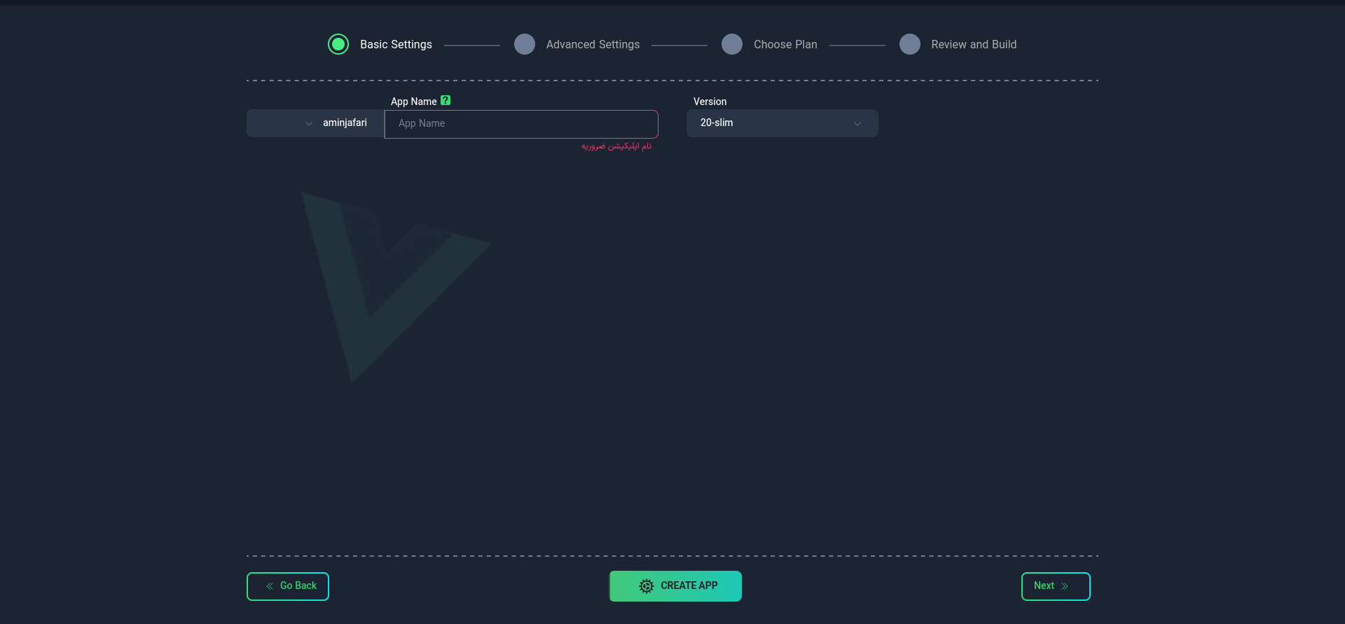Go to the Review and Build step label
Viewport: 1345px width, 624px height.
coord(974,44)
